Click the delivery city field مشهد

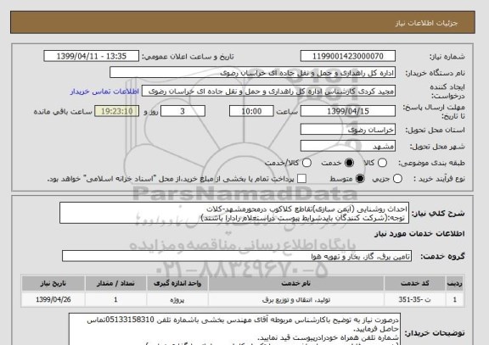pos(348,146)
